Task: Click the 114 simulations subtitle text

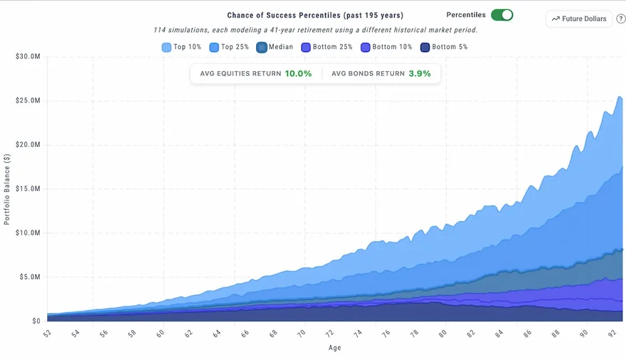Action: [x=315, y=30]
